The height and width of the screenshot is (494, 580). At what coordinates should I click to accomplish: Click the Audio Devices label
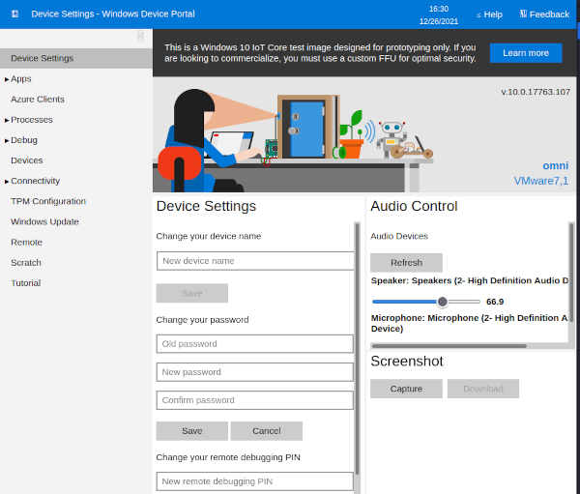[x=399, y=236]
